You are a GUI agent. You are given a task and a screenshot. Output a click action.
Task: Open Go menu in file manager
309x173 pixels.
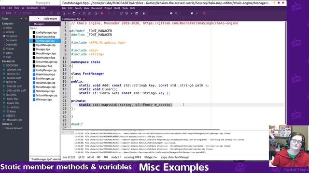[x=23, y=8]
